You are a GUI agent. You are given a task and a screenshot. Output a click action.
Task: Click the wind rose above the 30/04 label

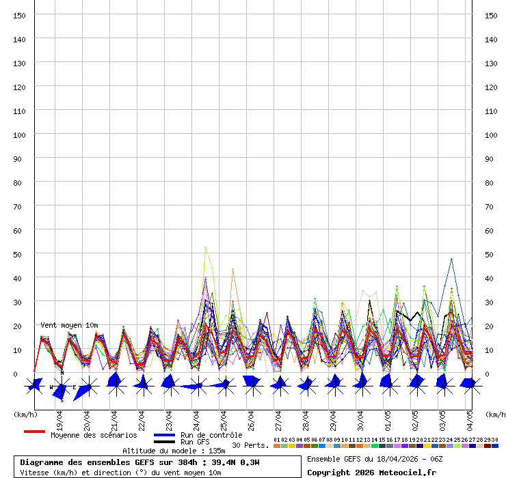362,386
